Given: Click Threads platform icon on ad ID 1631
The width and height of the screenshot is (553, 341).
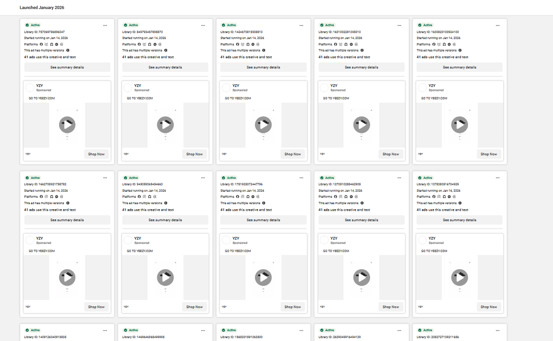Looking at the screenshot, I should point(356,44).
